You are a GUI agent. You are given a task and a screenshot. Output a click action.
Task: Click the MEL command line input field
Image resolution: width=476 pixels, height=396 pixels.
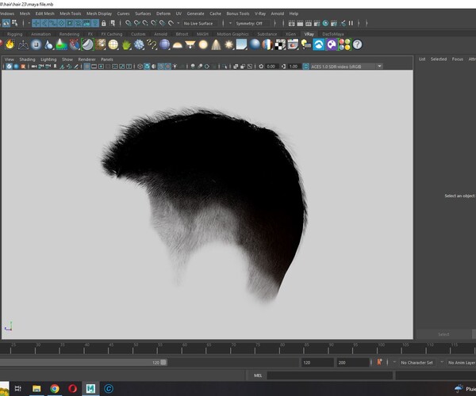click(330, 375)
